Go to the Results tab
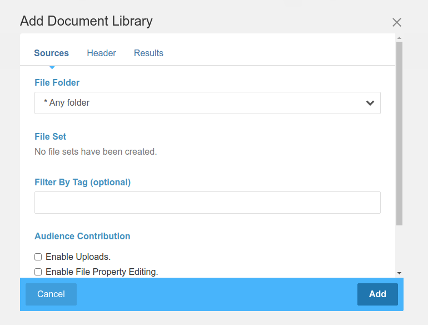The image size is (428, 325). tap(148, 53)
